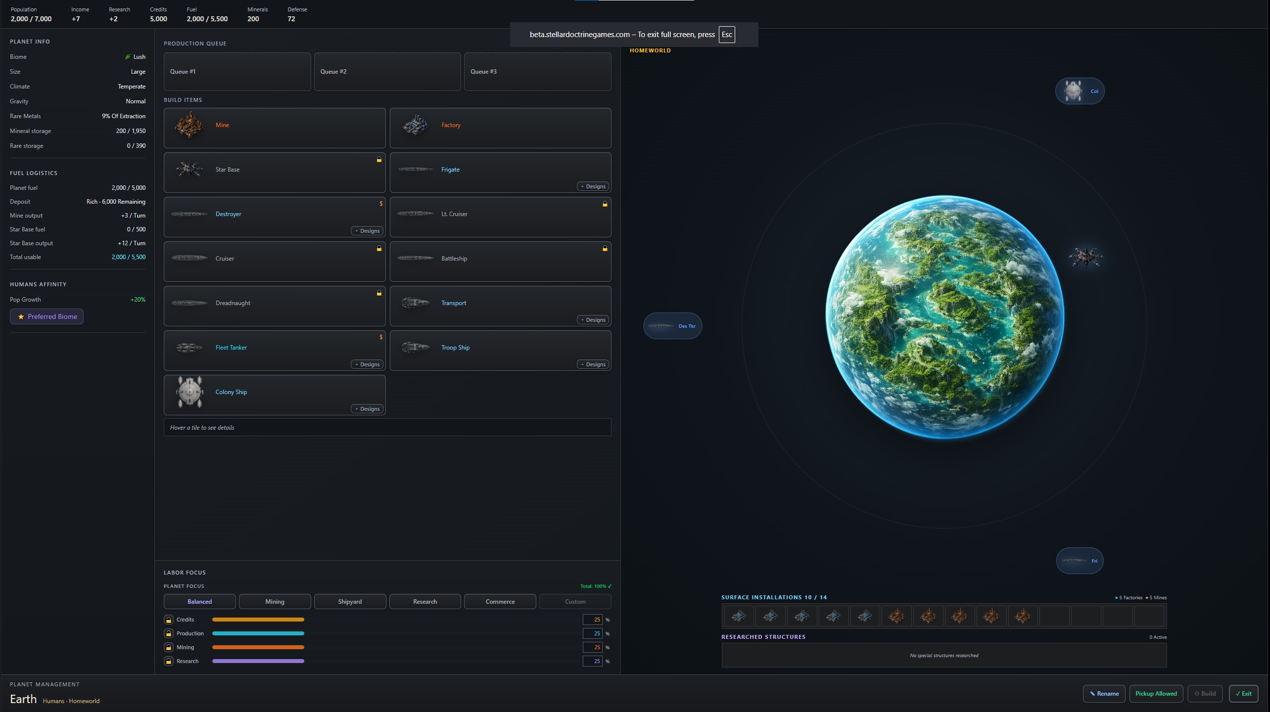This screenshot has width=1270, height=712.
Task: Switch planet focus to Shipyard
Action: pyautogui.click(x=350, y=602)
